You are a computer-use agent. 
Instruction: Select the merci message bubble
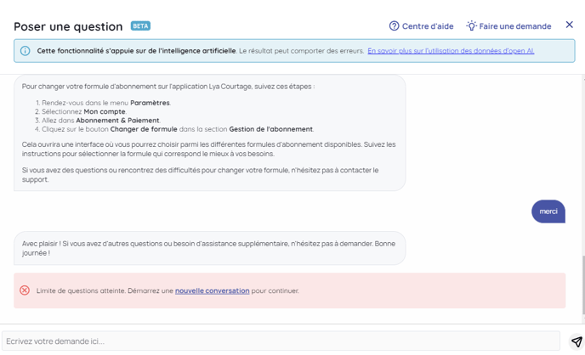(548, 211)
